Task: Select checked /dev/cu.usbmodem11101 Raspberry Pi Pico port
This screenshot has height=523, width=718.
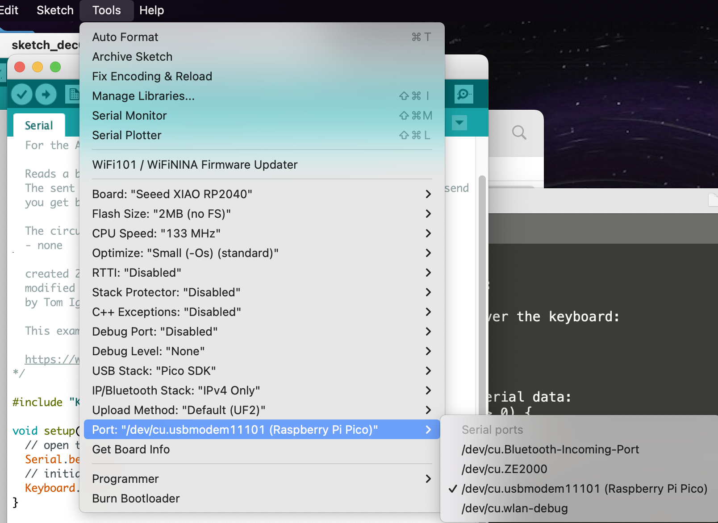Action: (x=580, y=489)
